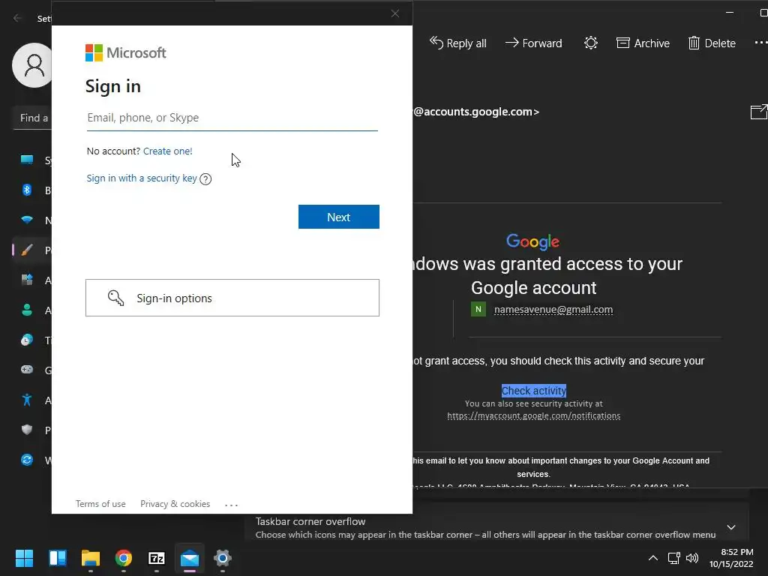The image size is (768, 576).
Task: Click the Find a setting search box
Action: pos(32,118)
